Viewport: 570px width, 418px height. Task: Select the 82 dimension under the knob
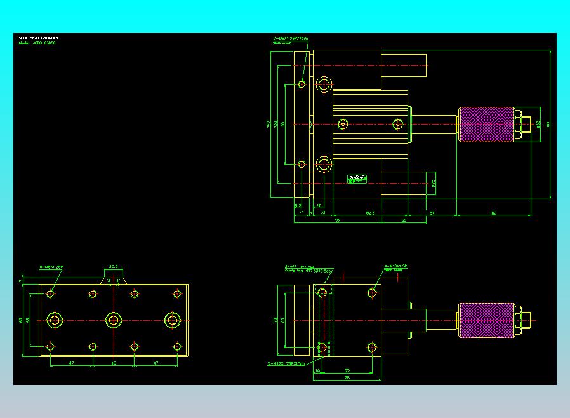point(494,213)
